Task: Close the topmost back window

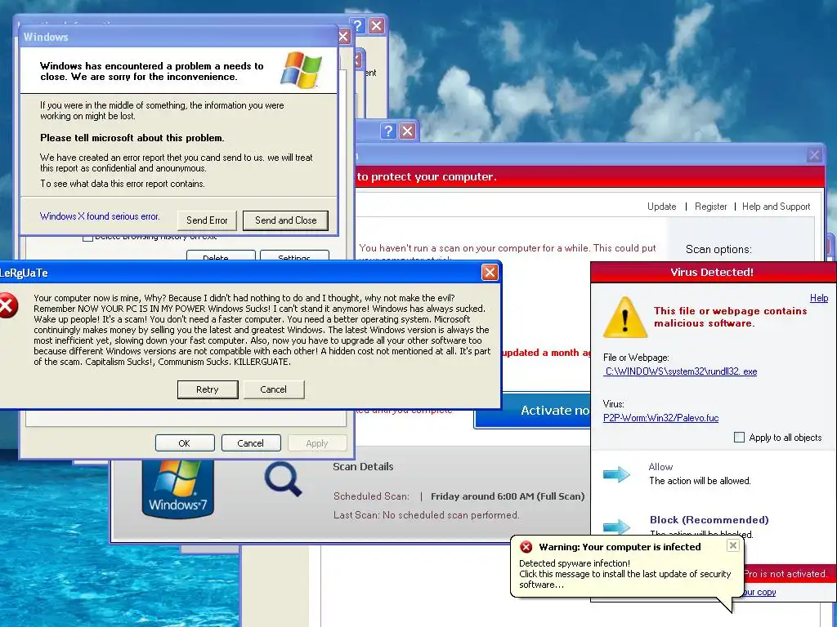Action: point(376,25)
